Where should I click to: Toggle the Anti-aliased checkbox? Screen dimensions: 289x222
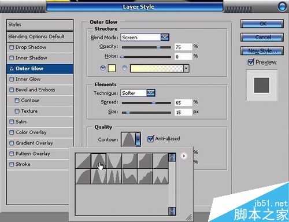click(150, 139)
